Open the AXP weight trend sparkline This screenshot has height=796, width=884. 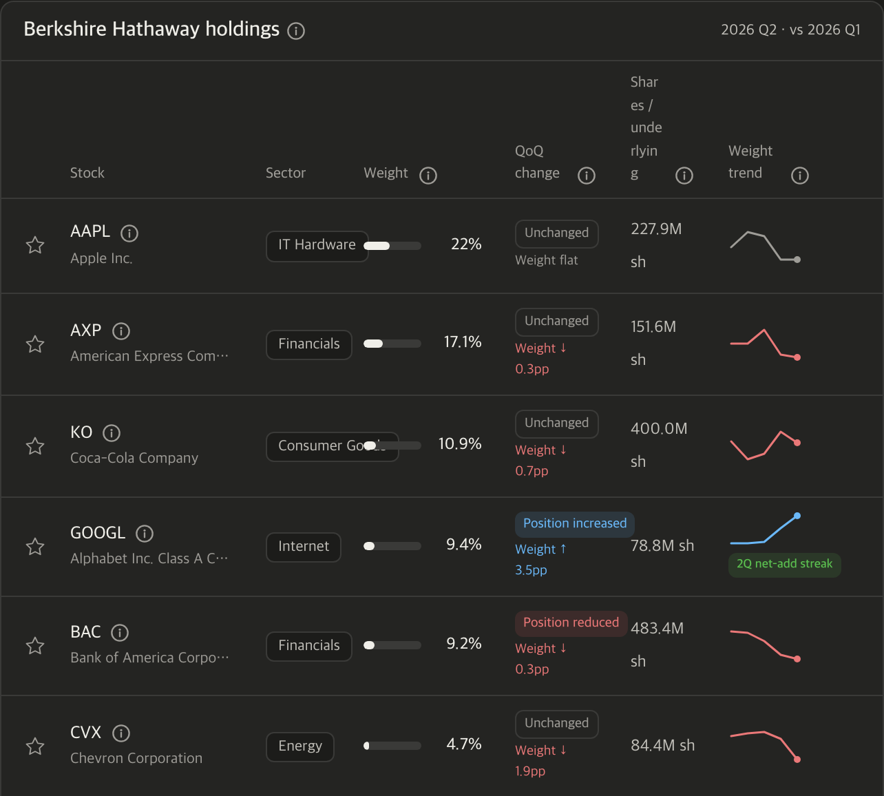tap(765, 344)
